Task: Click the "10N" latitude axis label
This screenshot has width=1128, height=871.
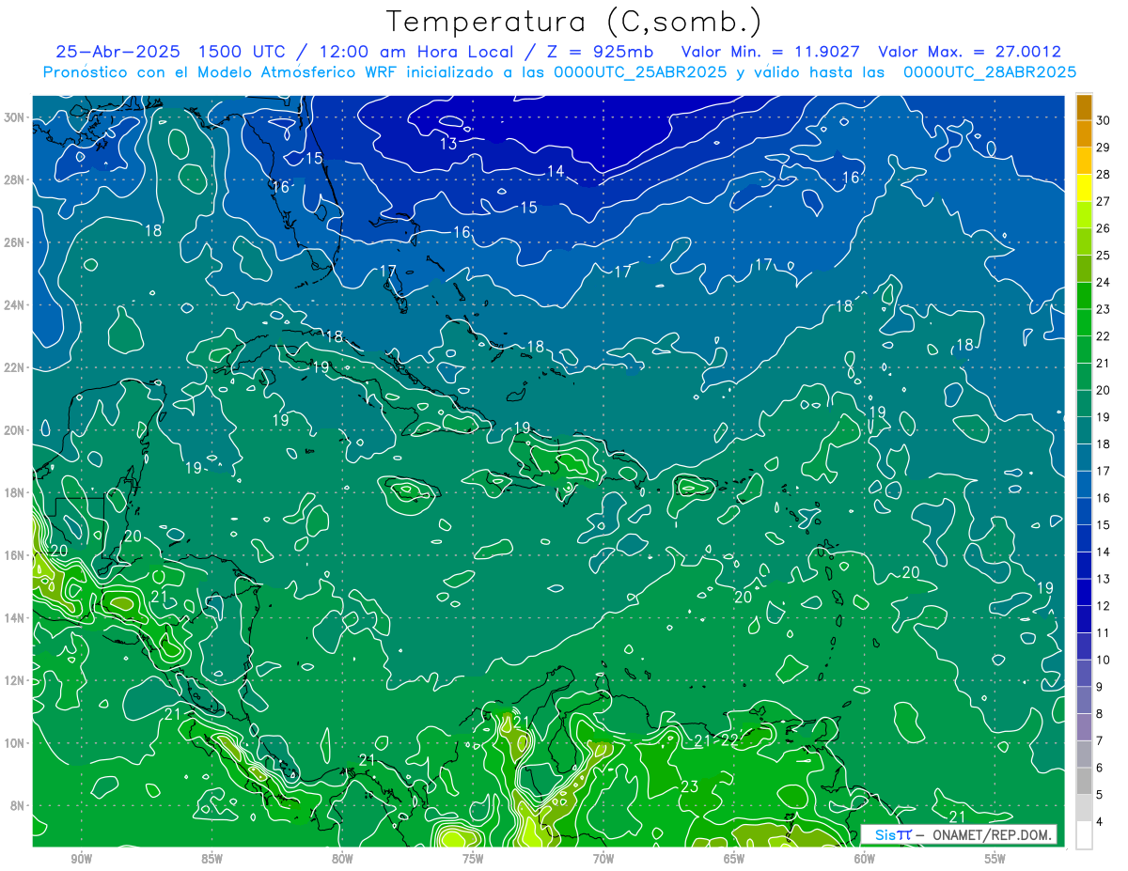Action: click(14, 743)
